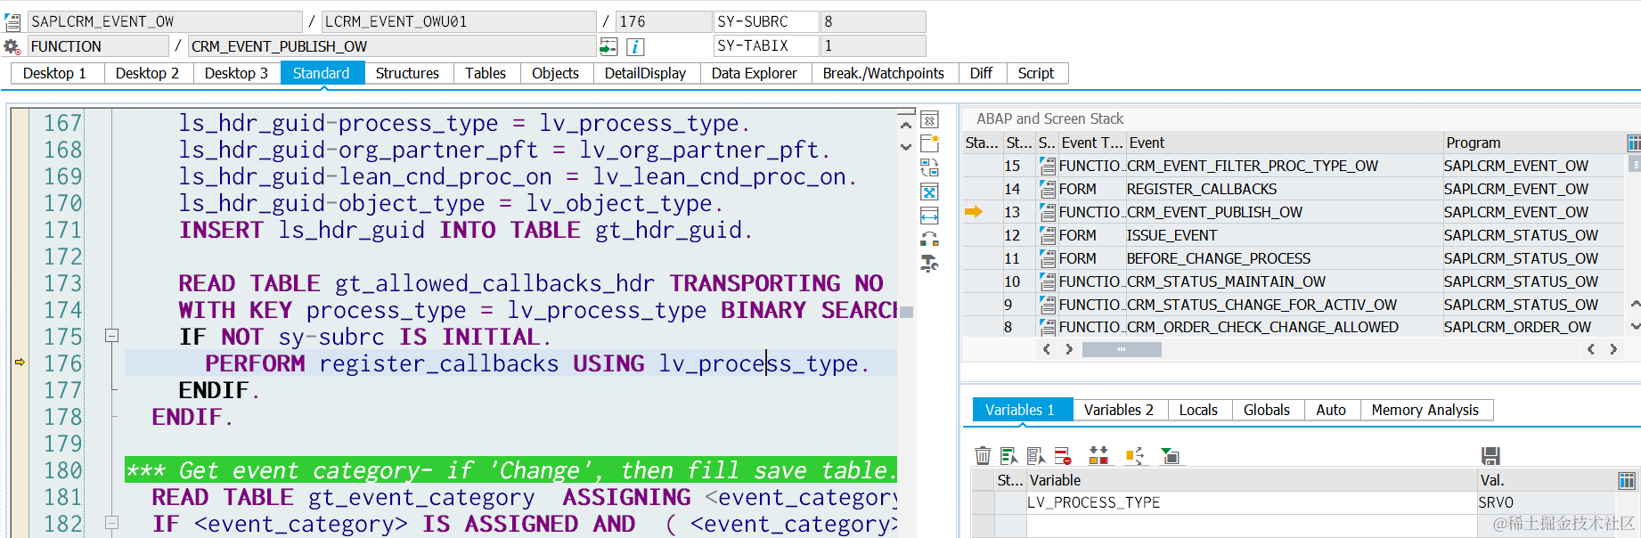Open column layout icon in ABAP Stack header
The height and width of the screenshot is (538, 1641).
coord(1634,143)
